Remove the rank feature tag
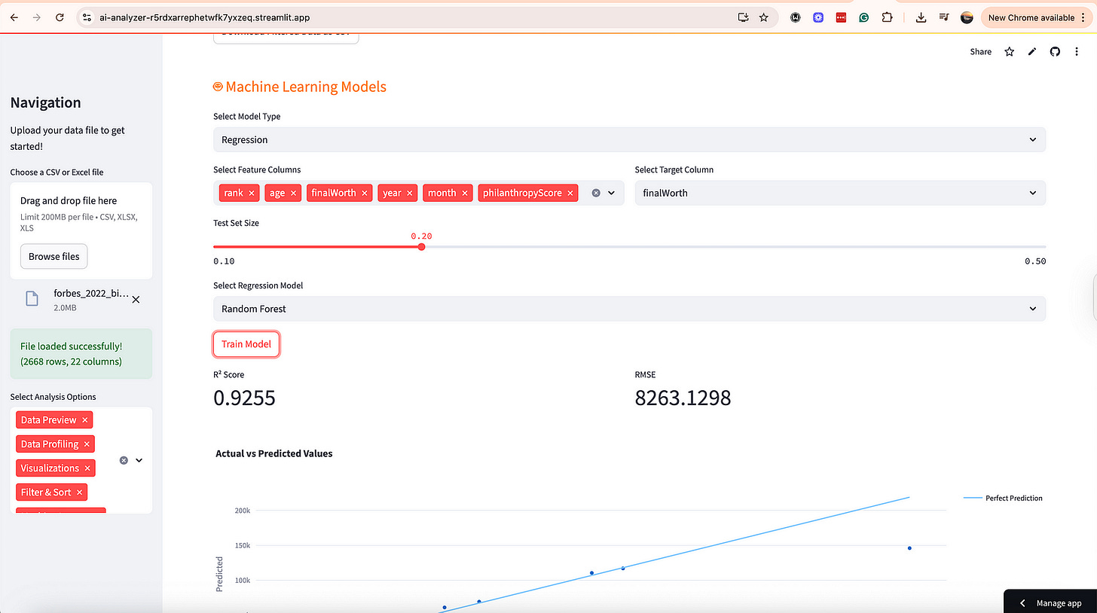 (x=252, y=194)
